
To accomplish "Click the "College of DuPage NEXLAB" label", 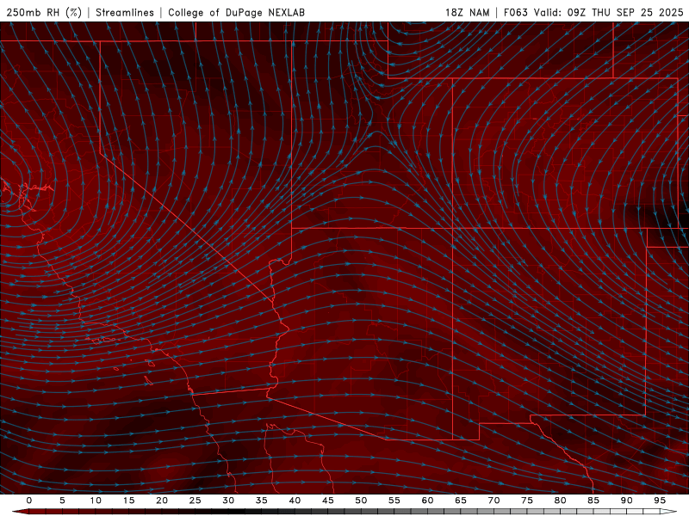I will [236, 13].
